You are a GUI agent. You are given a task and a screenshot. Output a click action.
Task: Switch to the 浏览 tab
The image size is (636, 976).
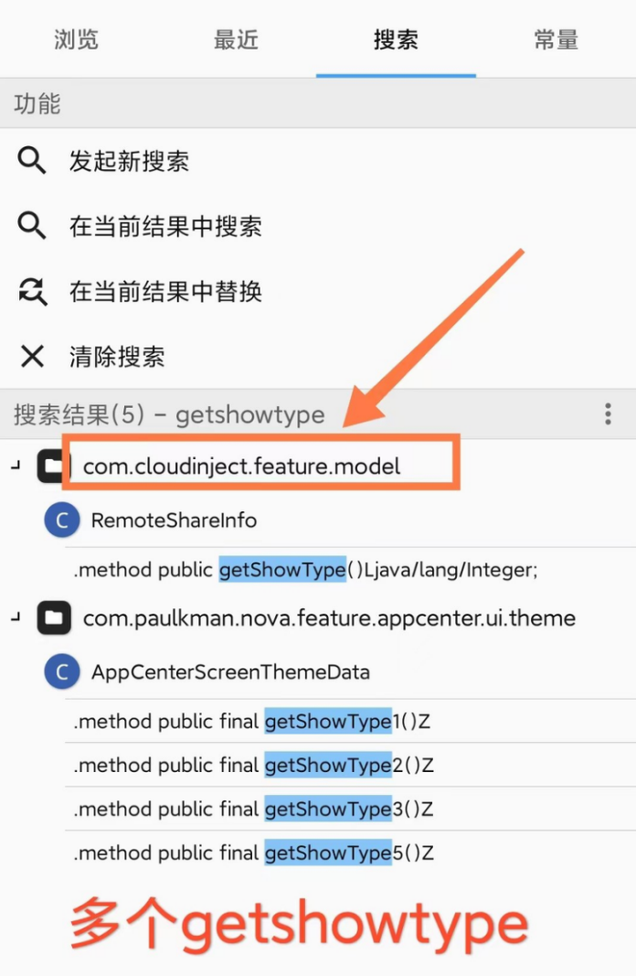click(76, 40)
